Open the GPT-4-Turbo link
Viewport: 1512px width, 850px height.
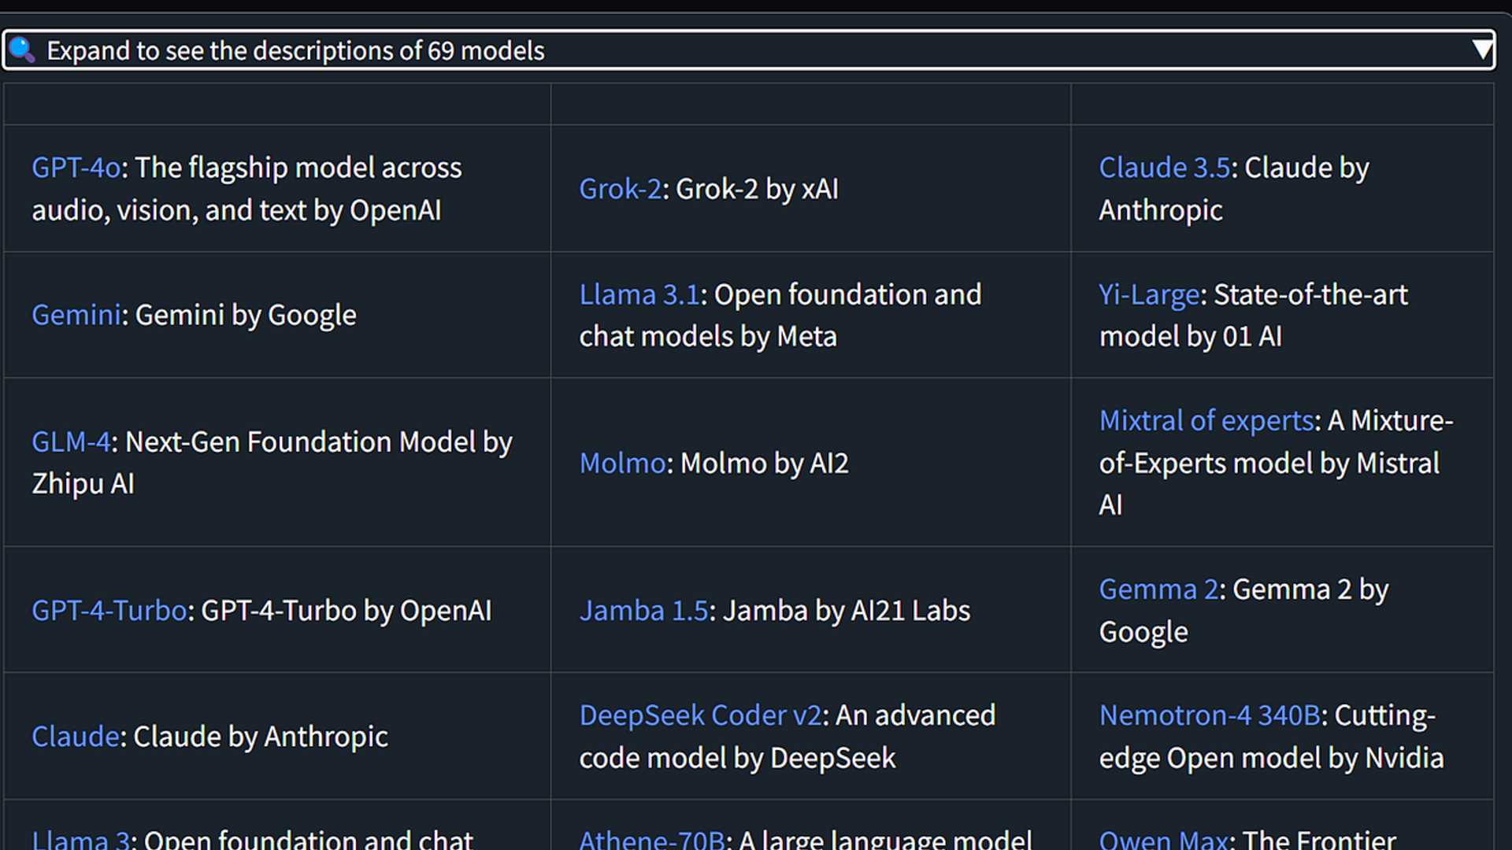(108, 610)
